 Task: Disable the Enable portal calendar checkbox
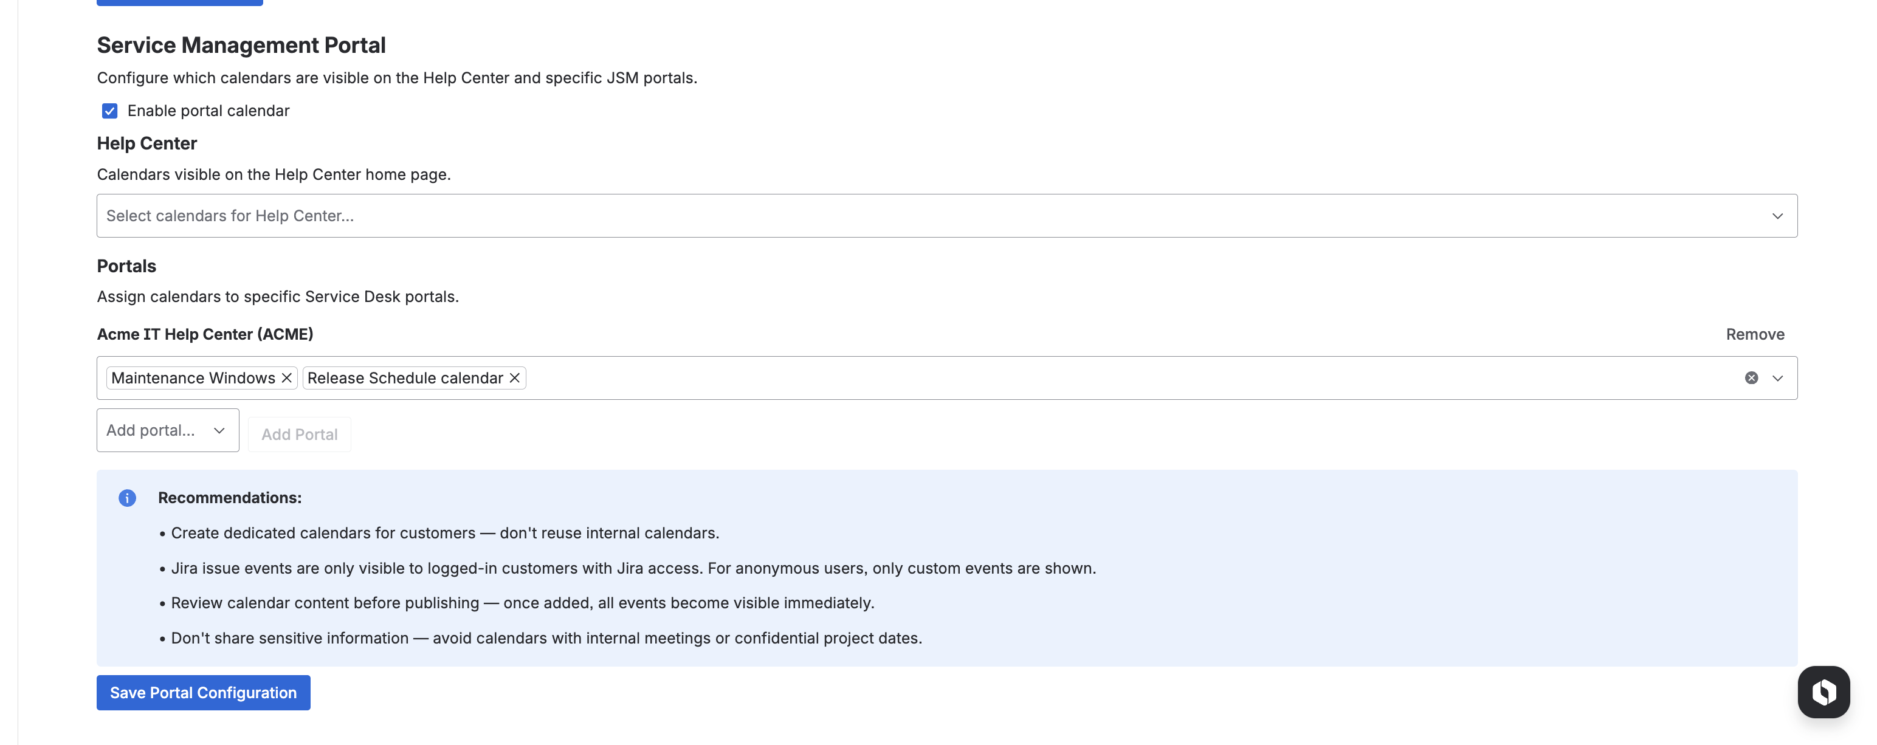point(109,111)
